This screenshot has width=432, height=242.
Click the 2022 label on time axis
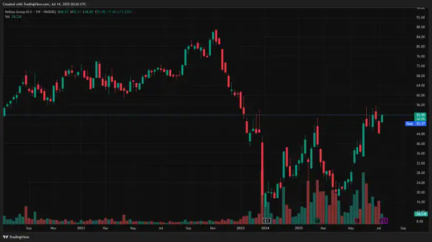pos(241,228)
